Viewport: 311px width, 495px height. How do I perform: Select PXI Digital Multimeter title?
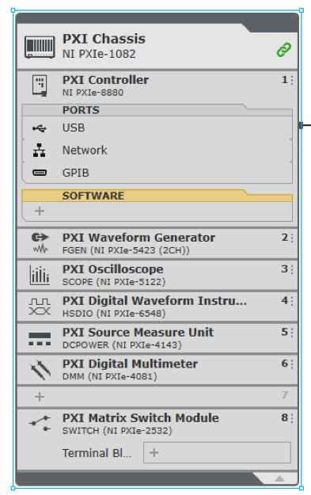point(130,364)
